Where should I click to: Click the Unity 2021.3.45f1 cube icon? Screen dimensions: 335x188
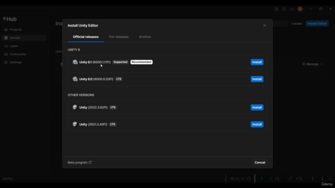[75, 124]
